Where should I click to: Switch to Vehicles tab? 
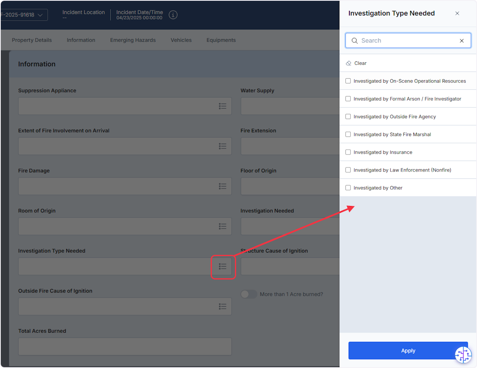click(181, 40)
